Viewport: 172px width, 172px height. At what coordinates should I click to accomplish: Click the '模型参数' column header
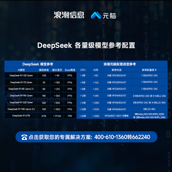click(44, 70)
